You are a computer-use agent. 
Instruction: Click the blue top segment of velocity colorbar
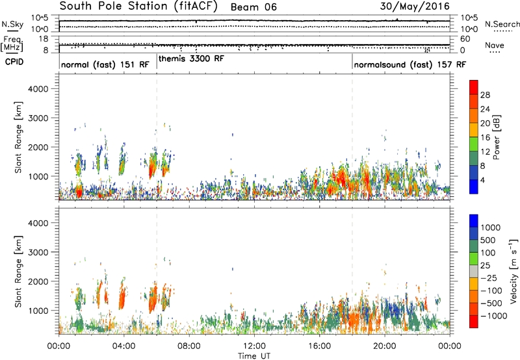[474, 221]
